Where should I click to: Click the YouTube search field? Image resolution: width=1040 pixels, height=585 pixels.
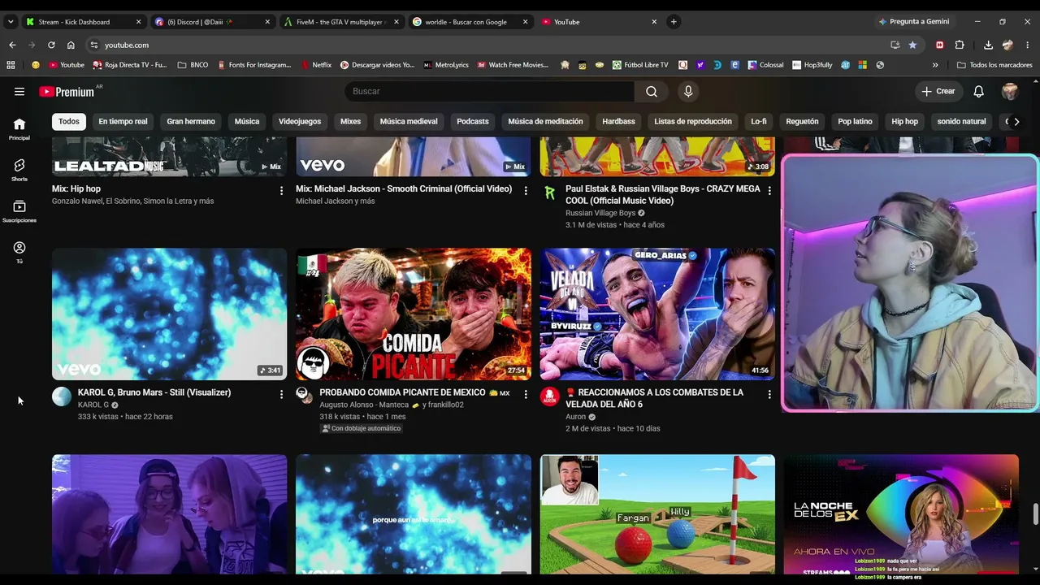coord(490,92)
